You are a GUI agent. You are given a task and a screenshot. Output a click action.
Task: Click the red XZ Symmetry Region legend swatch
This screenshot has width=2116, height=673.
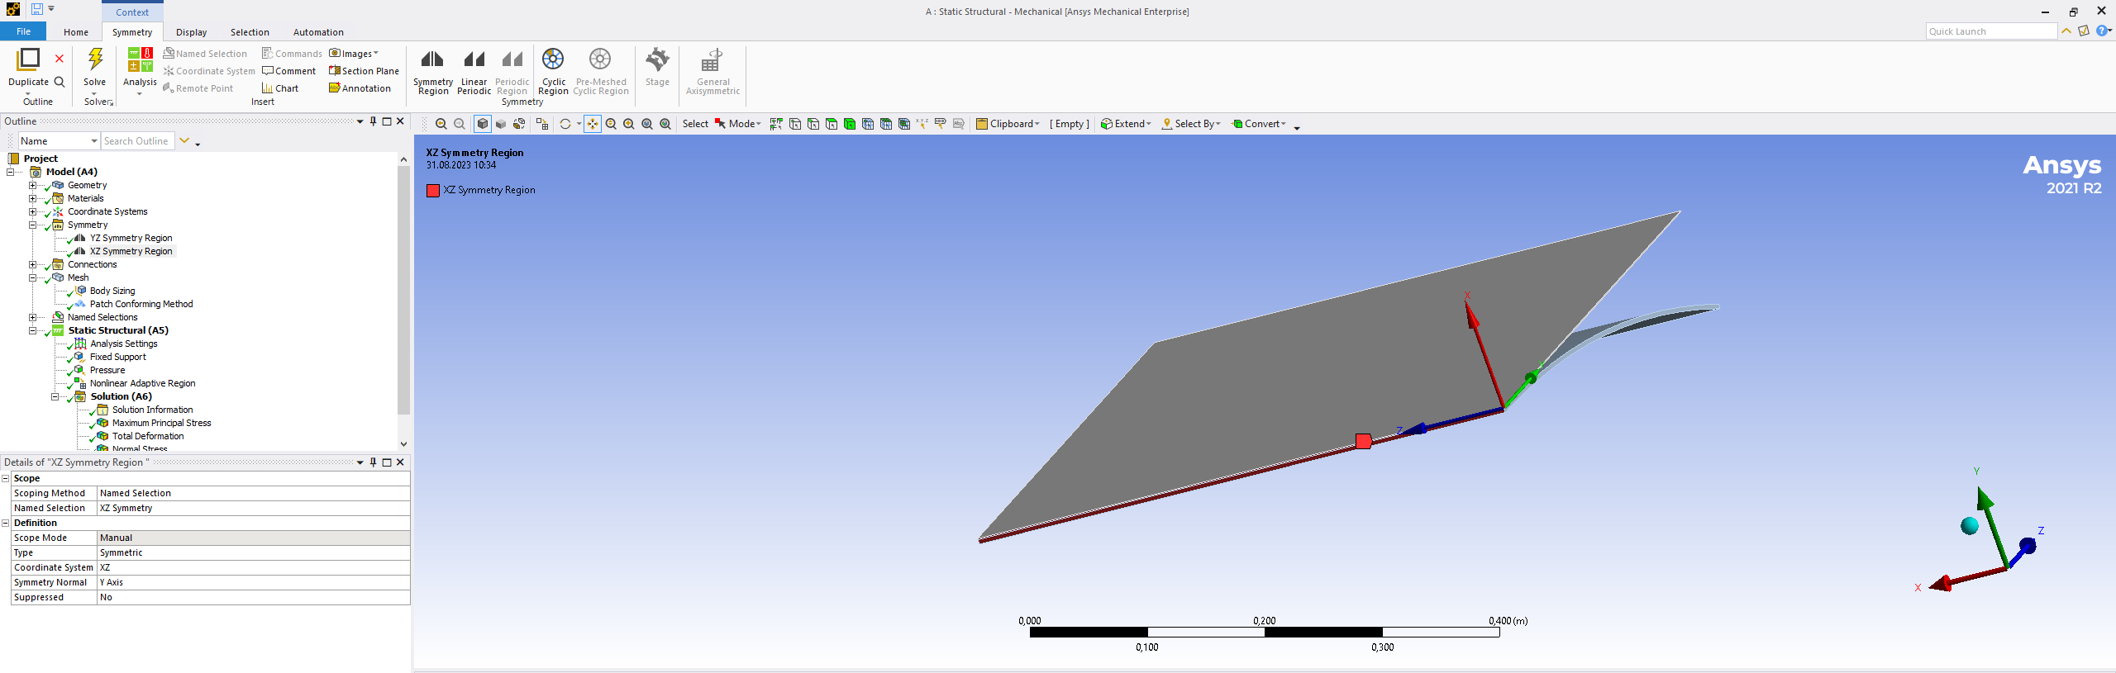pos(433,190)
